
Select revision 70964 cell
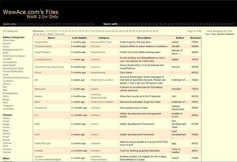(195, 42)
